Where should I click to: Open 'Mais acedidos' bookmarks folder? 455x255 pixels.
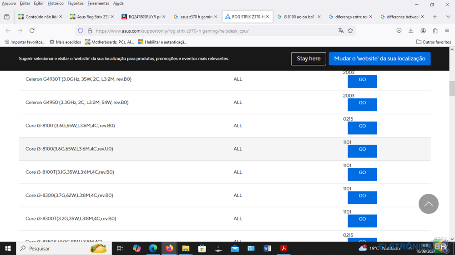tap(65, 42)
